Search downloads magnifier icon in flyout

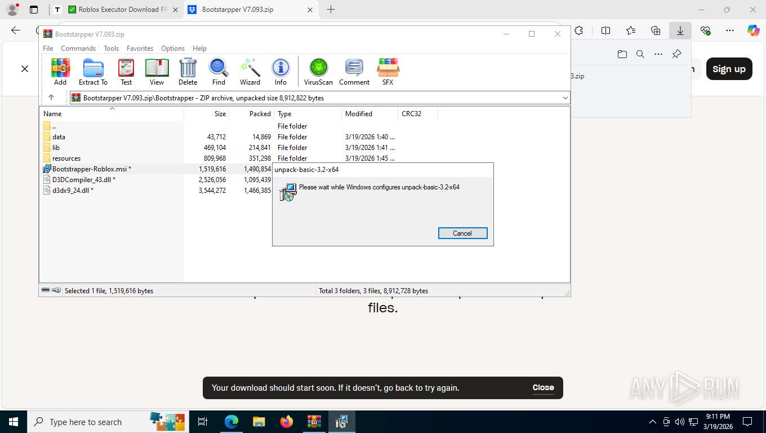(640, 54)
